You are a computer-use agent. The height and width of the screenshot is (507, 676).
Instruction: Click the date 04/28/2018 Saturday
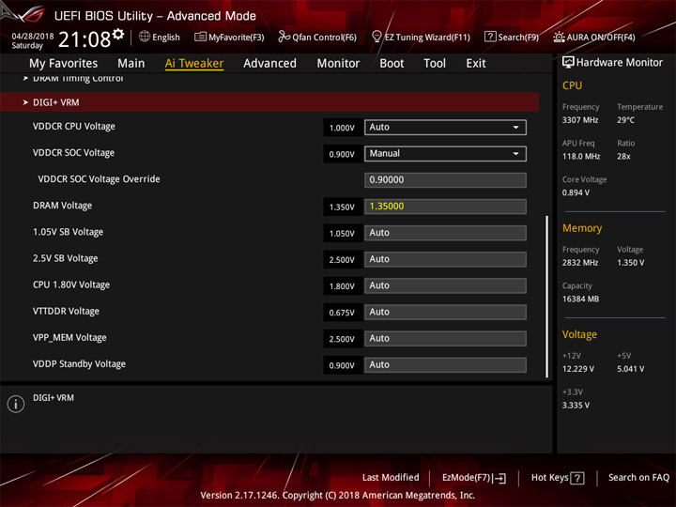[32, 40]
